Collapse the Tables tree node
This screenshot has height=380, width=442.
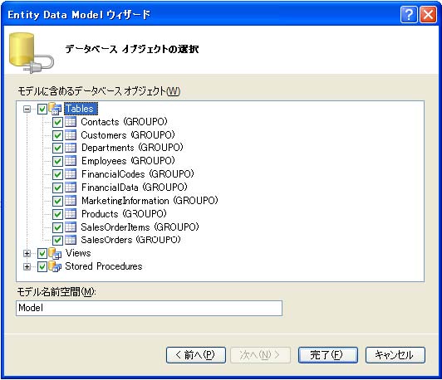click(27, 110)
